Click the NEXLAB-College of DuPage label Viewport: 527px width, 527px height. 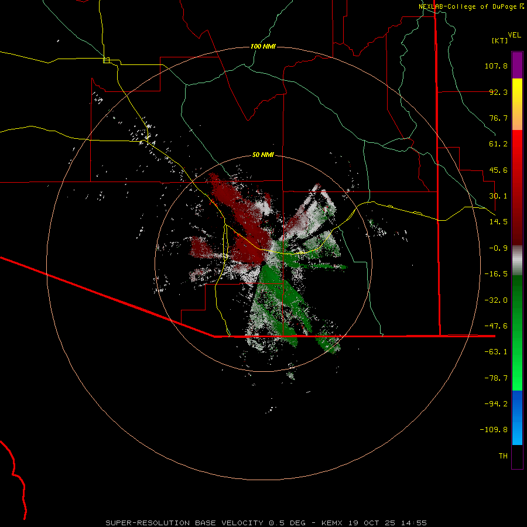pyautogui.click(x=467, y=6)
